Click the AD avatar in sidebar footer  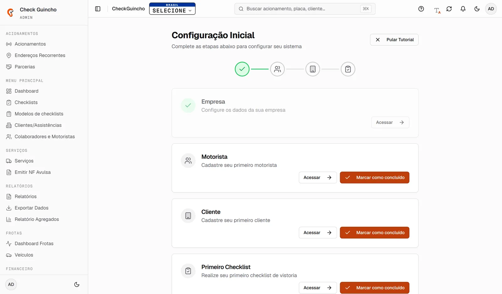point(11,285)
